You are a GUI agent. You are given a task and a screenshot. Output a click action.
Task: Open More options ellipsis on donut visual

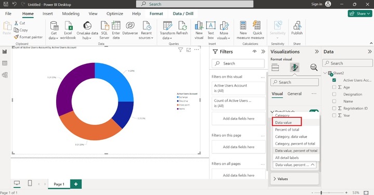[x=196, y=49]
